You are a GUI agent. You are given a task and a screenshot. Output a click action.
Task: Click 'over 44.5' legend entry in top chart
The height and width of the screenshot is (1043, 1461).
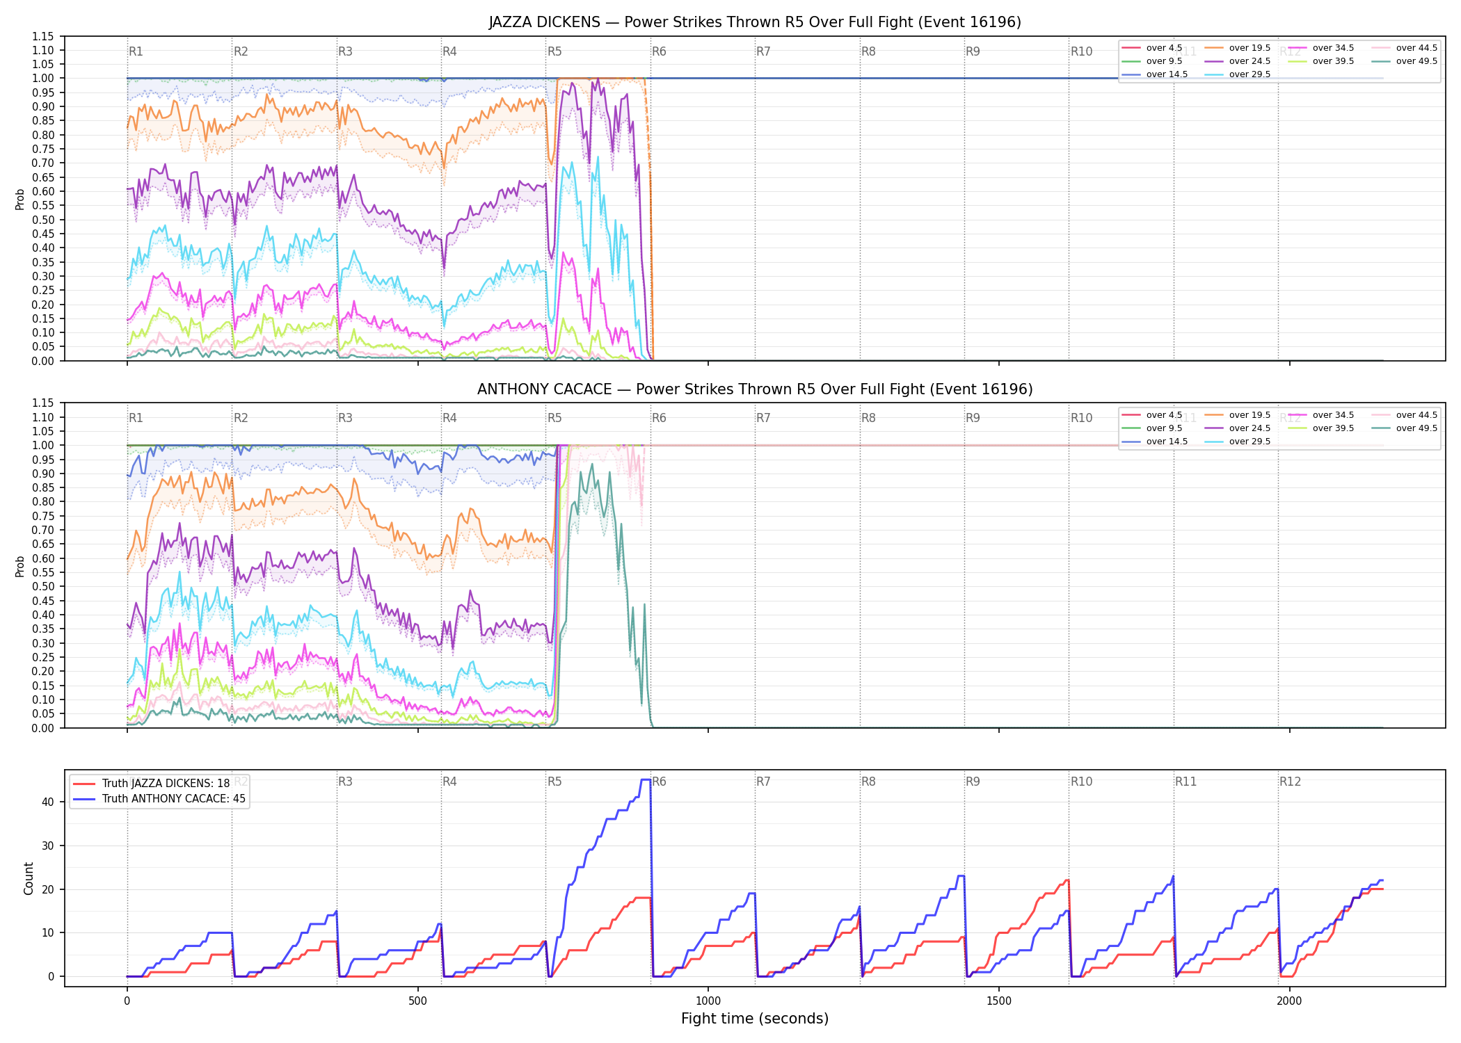pos(1405,48)
